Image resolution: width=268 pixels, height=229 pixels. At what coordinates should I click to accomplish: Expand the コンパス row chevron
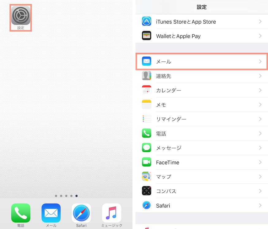point(260,191)
